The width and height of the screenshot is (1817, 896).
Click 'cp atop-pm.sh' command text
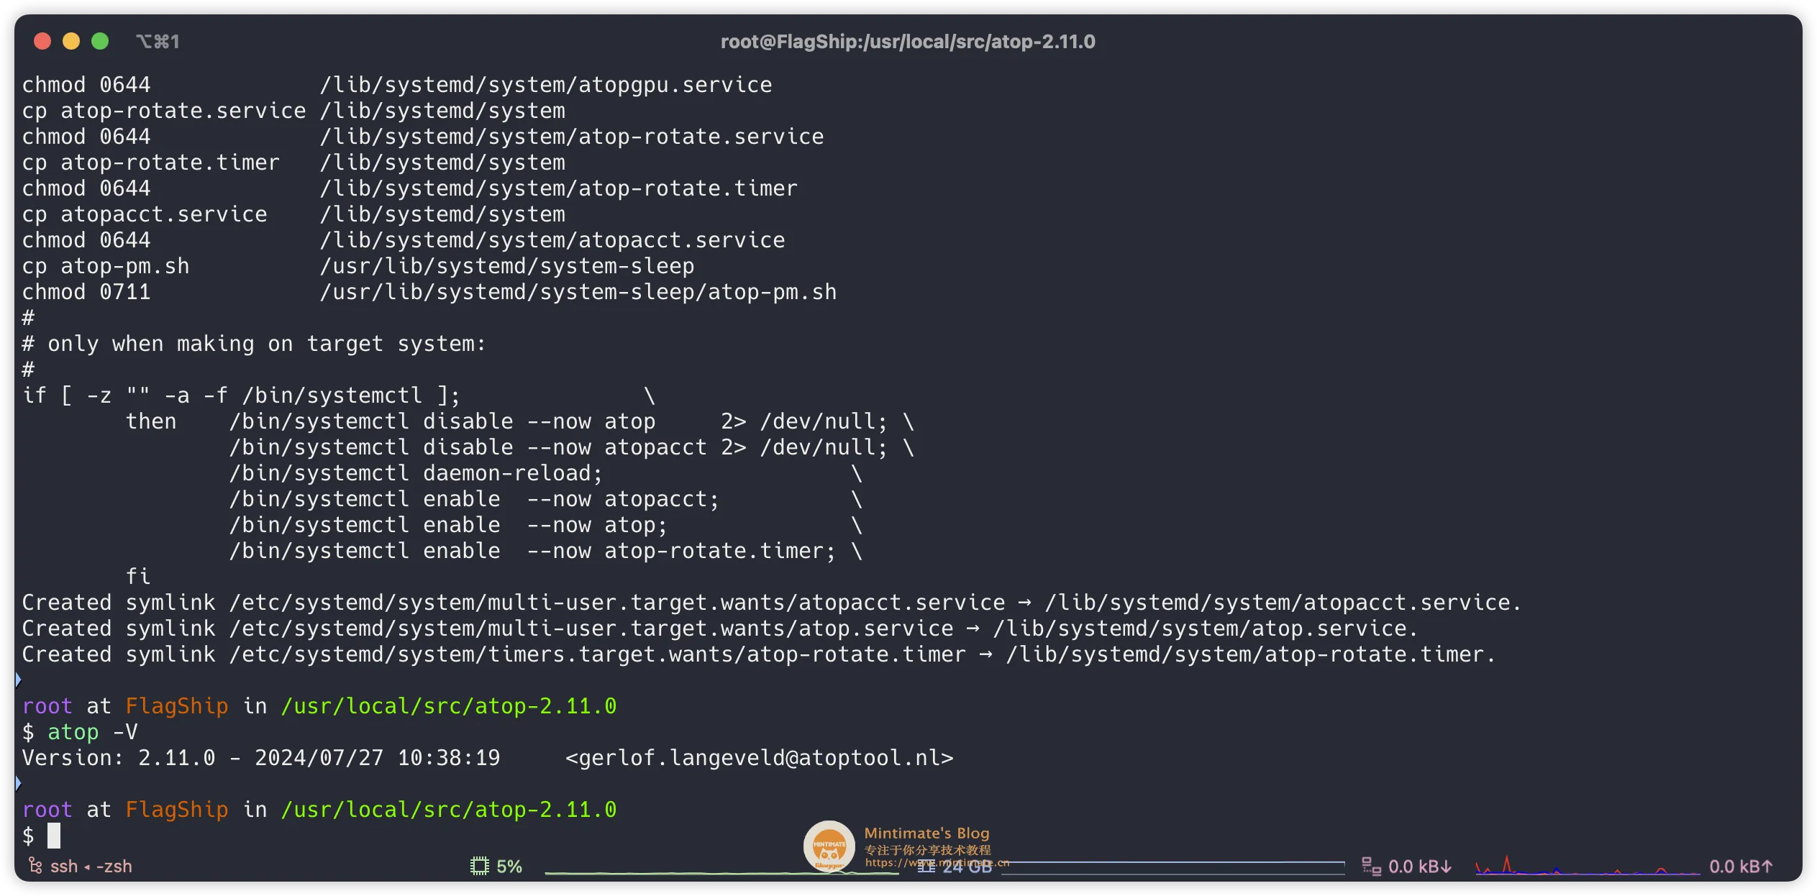click(x=105, y=266)
